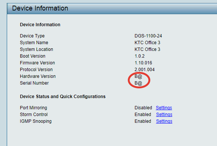Screen dimensions: 217x146
Task: Click the System Location value KTC Office 3
Action: 147,49
